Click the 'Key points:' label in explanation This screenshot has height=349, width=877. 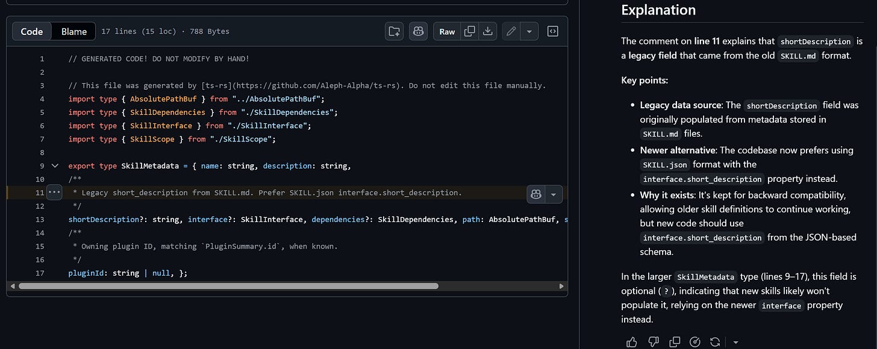click(x=644, y=80)
